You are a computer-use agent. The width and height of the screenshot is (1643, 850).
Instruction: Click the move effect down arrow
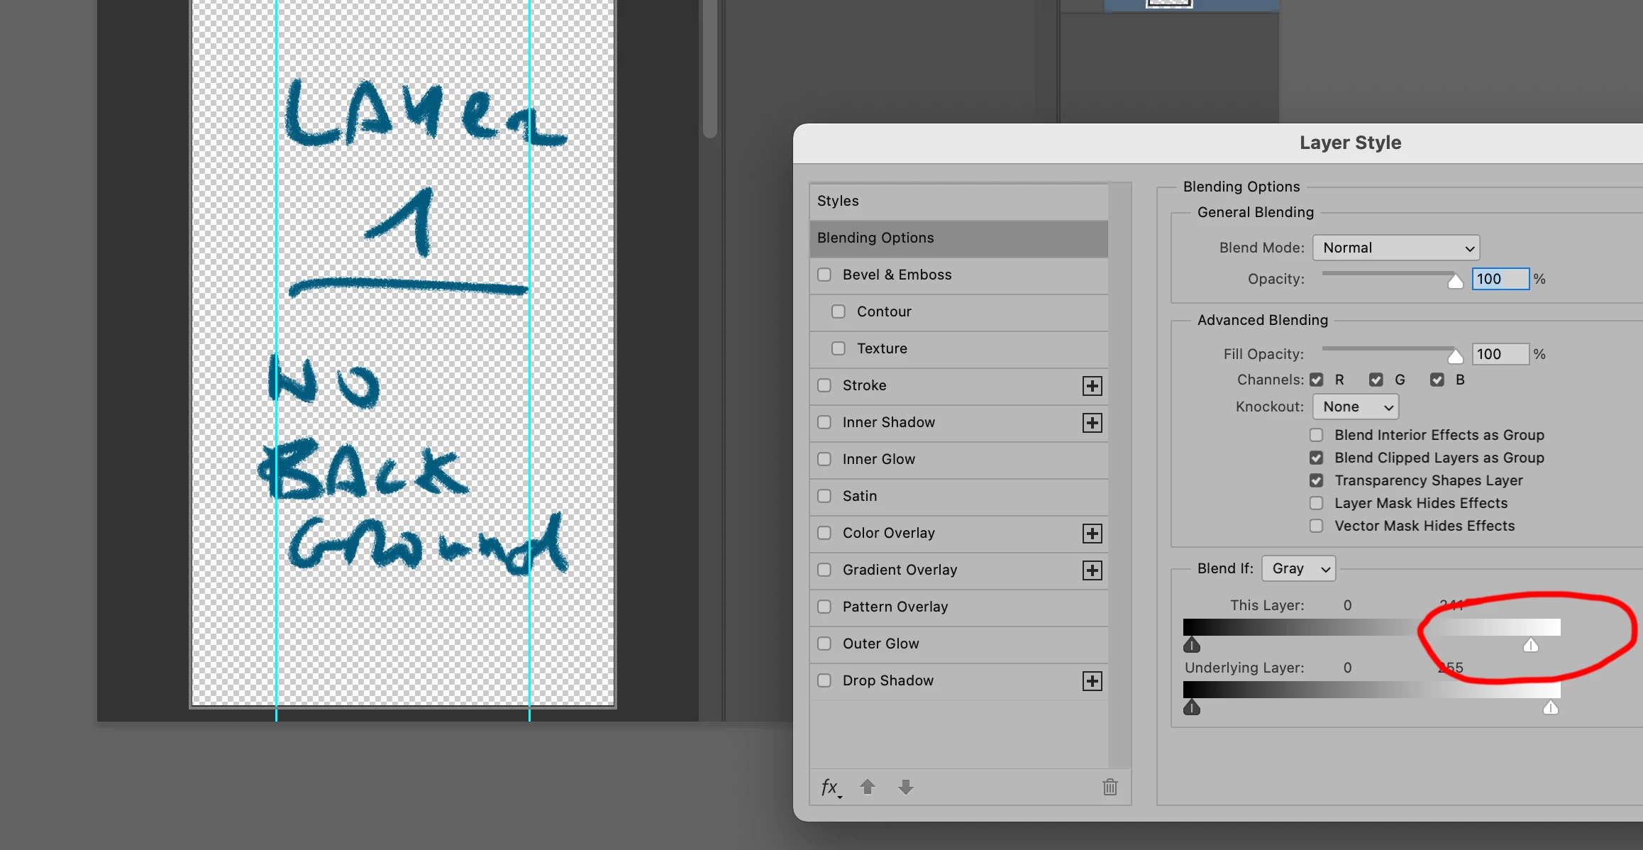click(906, 787)
